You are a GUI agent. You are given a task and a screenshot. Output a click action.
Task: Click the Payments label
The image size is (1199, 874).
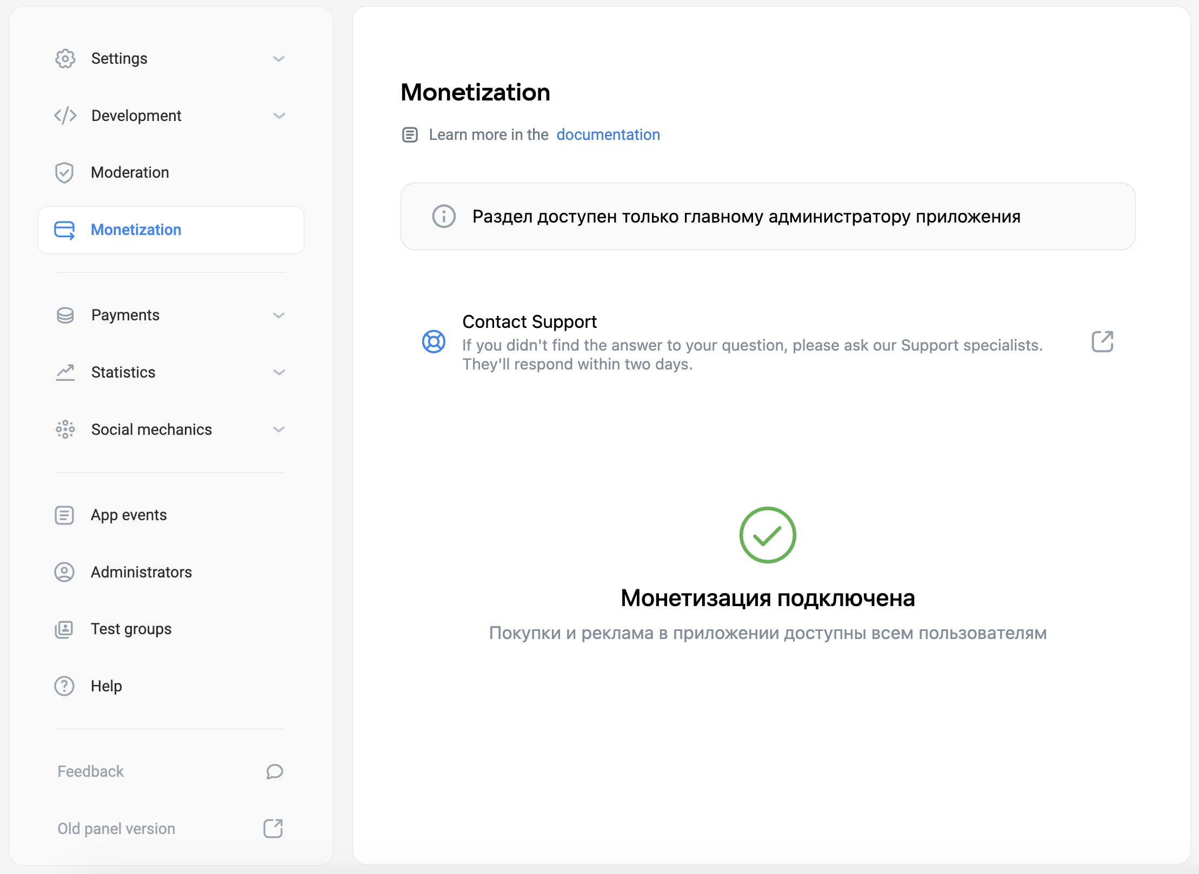click(x=125, y=315)
